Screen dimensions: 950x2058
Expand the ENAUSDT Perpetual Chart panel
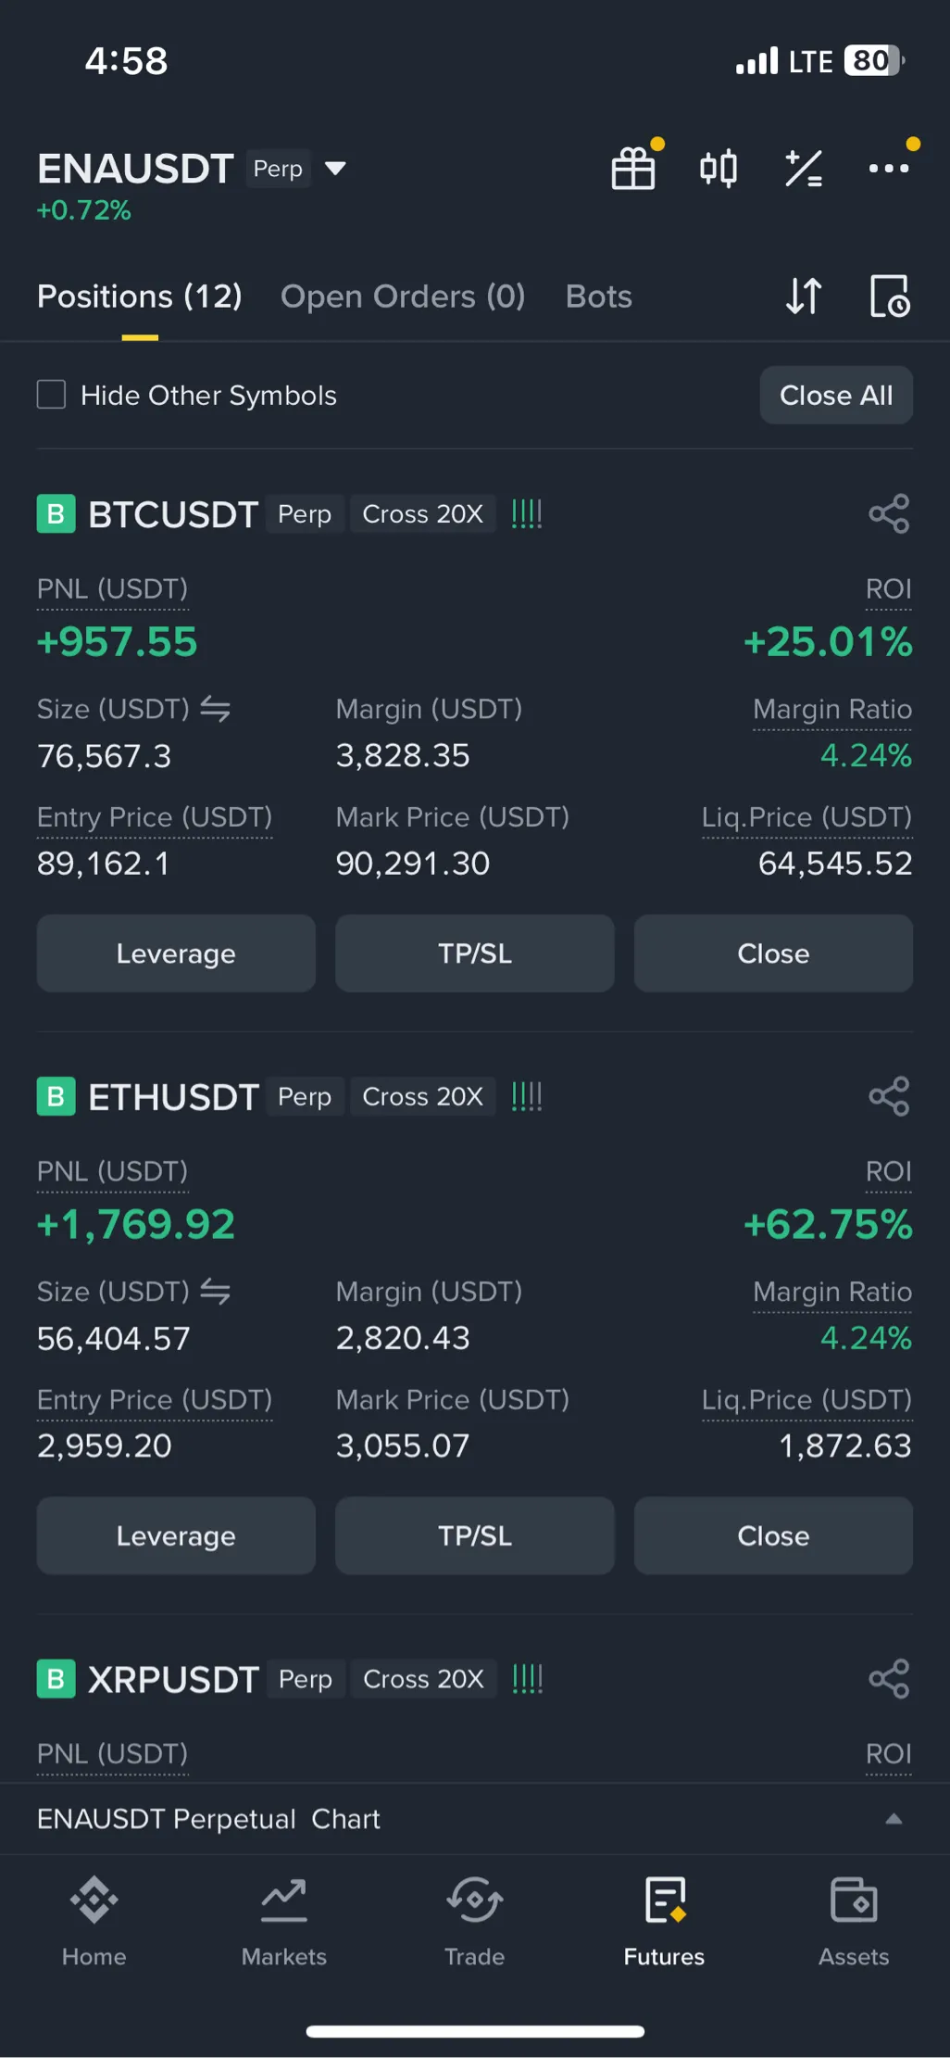(893, 1819)
